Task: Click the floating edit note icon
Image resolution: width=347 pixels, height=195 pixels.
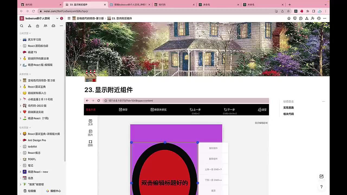Action: [322, 176]
